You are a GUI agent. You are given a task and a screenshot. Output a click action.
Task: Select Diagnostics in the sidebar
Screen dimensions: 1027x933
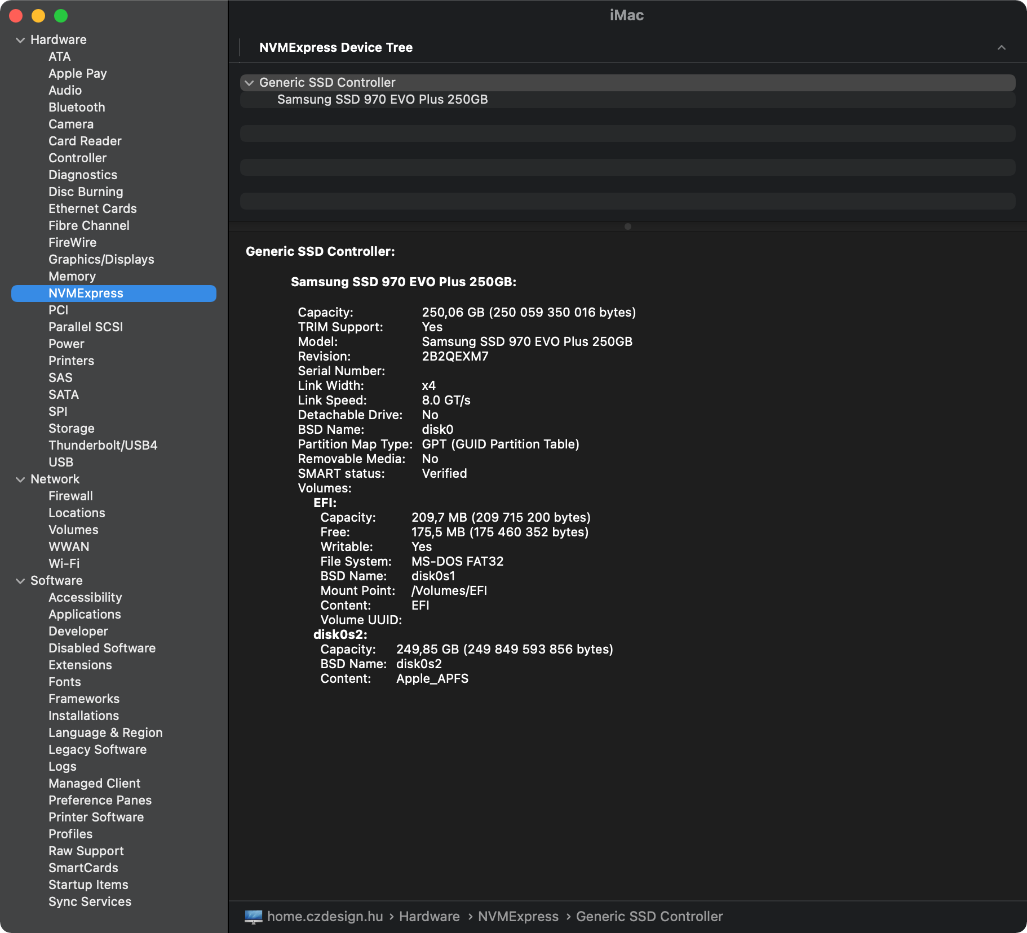(x=83, y=175)
